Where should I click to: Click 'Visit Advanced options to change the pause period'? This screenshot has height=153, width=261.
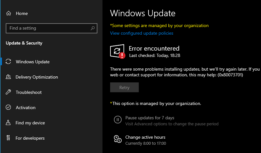(172, 124)
